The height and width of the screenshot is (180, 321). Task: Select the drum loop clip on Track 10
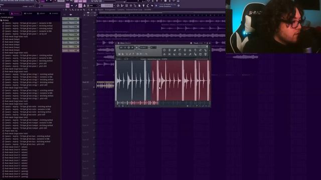coord(105,84)
